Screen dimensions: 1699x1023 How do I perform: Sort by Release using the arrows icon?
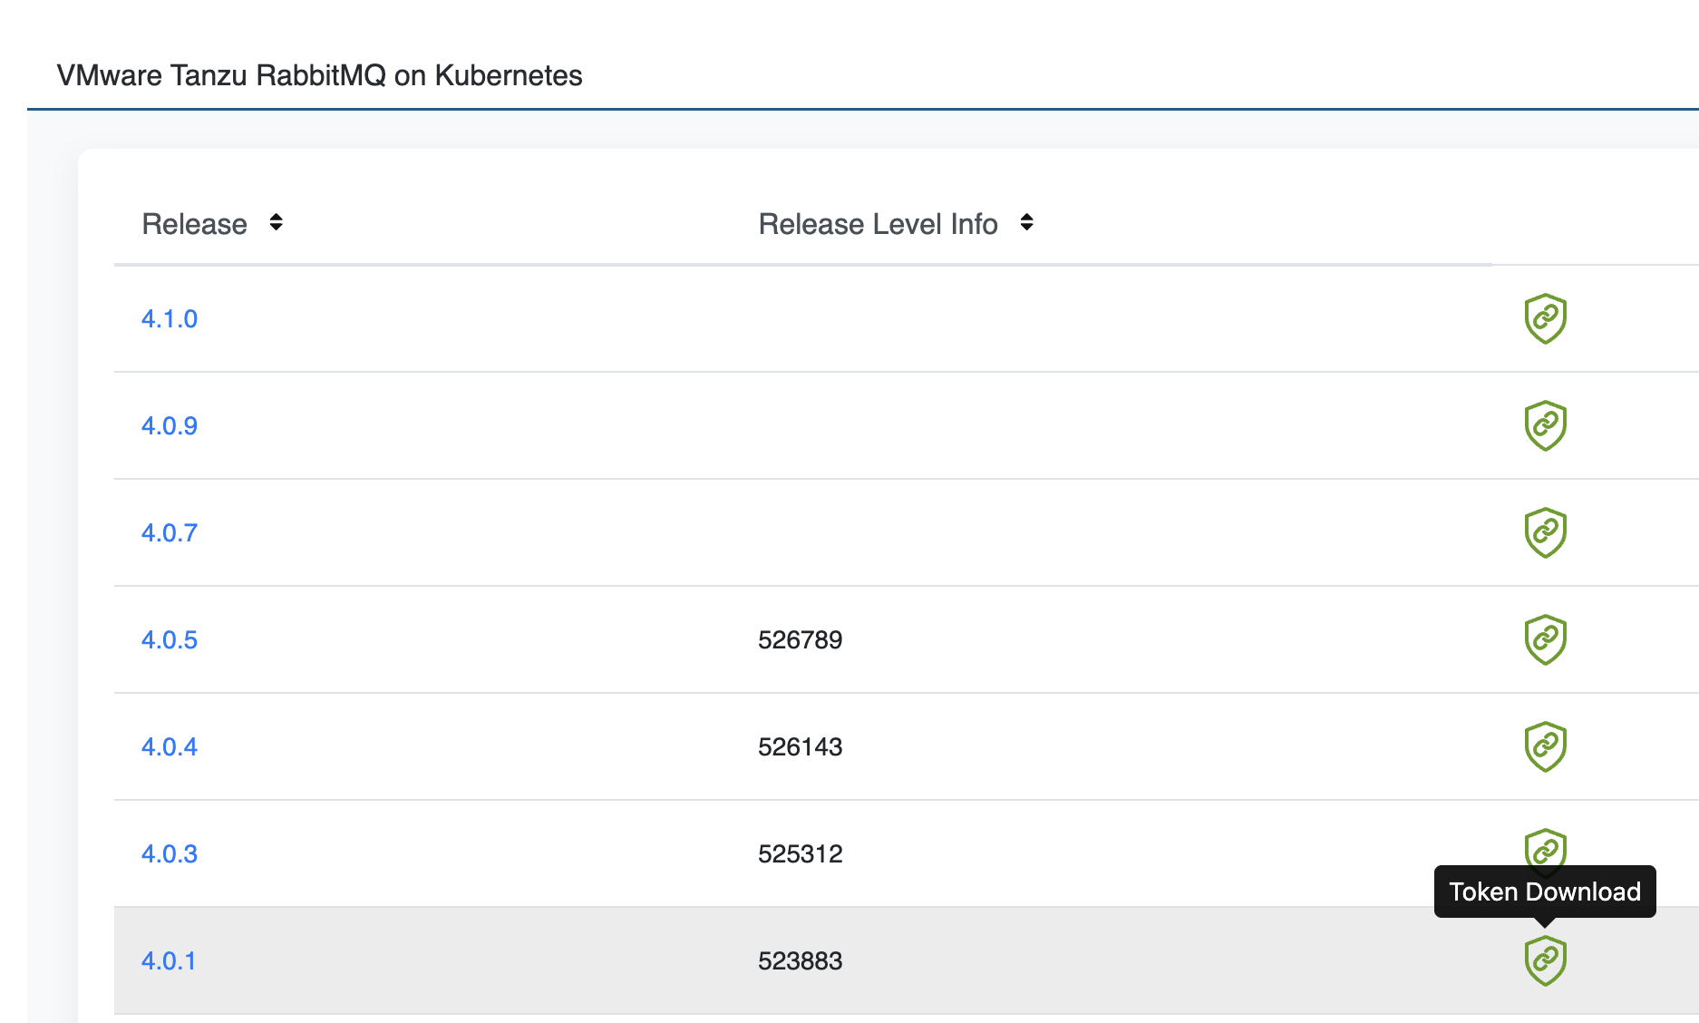[x=276, y=222]
